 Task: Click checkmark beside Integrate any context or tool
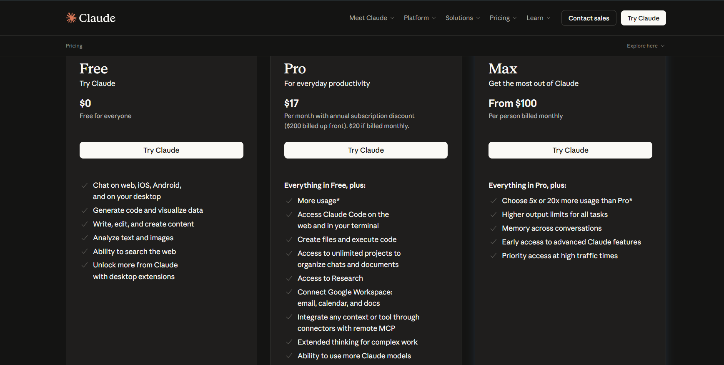point(289,317)
